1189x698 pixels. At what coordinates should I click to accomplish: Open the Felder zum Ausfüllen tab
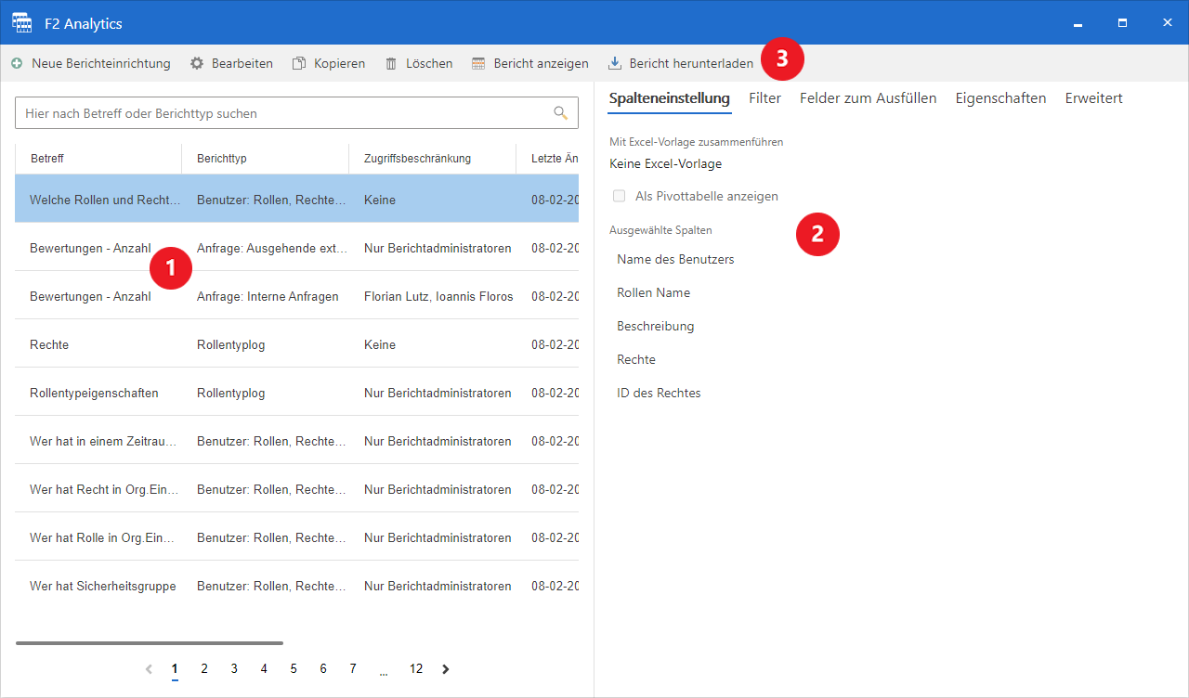[868, 97]
